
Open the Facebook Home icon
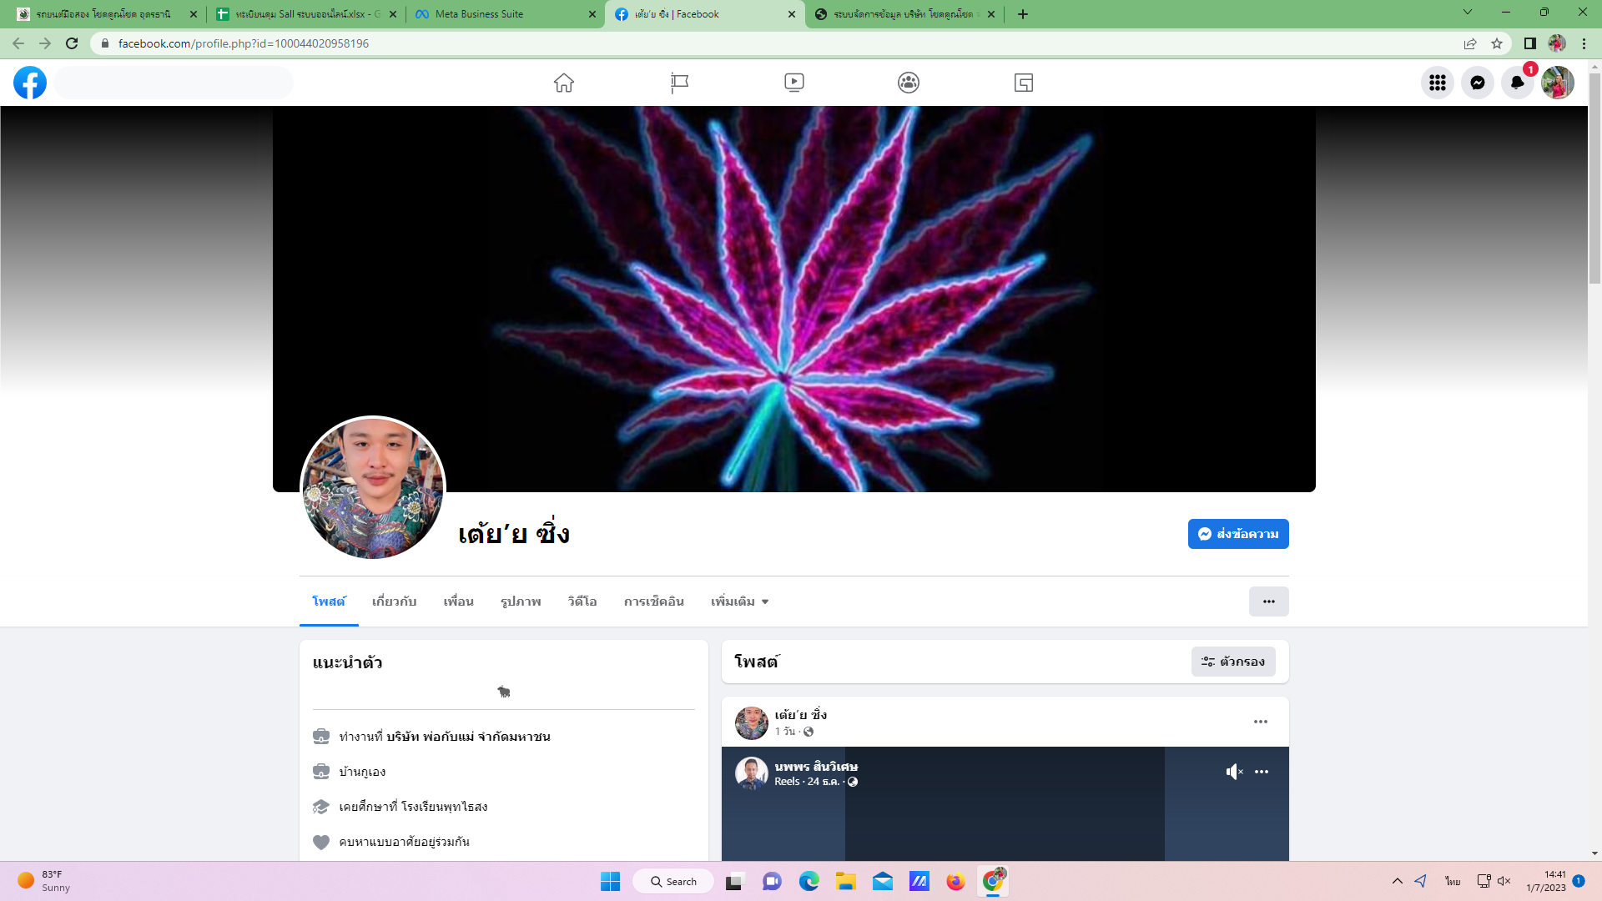[564, 83]
